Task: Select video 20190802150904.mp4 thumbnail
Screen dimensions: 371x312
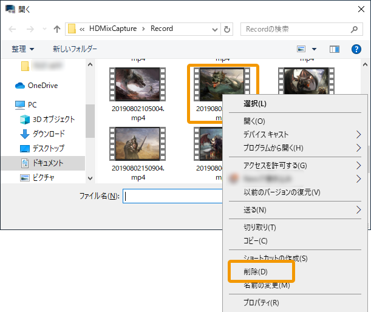Action: [137, 144]
